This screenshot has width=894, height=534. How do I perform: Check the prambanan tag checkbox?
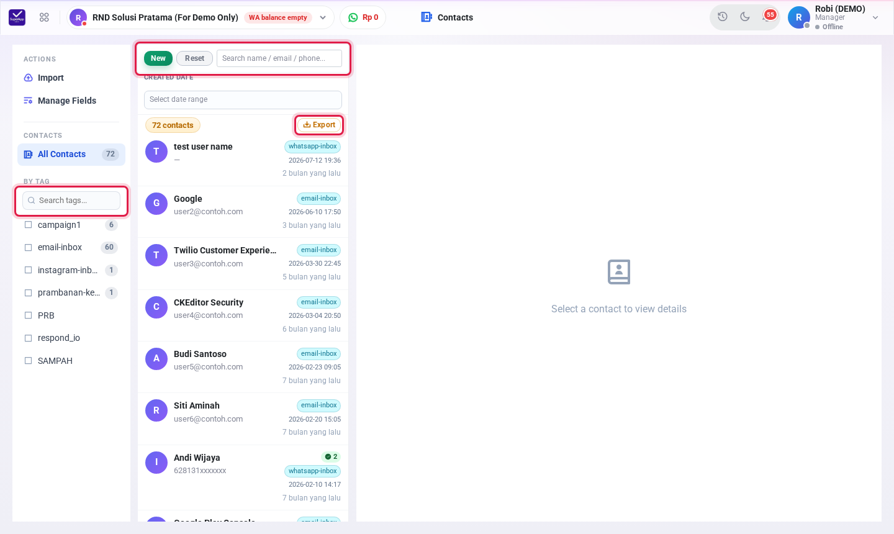28,292
